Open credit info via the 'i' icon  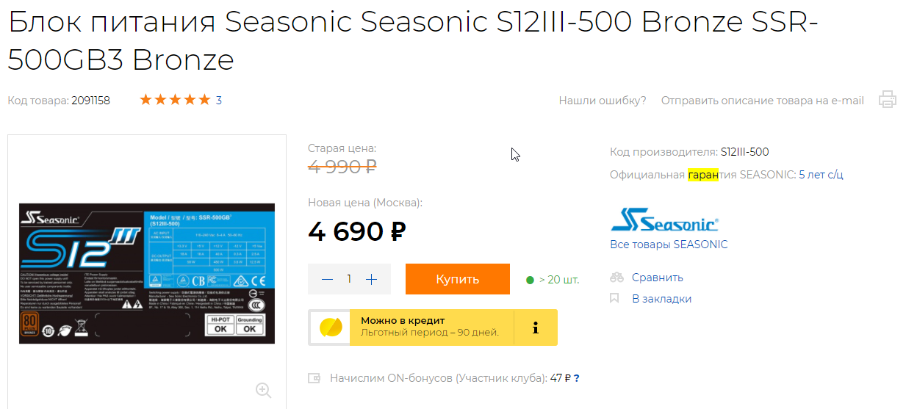pos(536,327)
